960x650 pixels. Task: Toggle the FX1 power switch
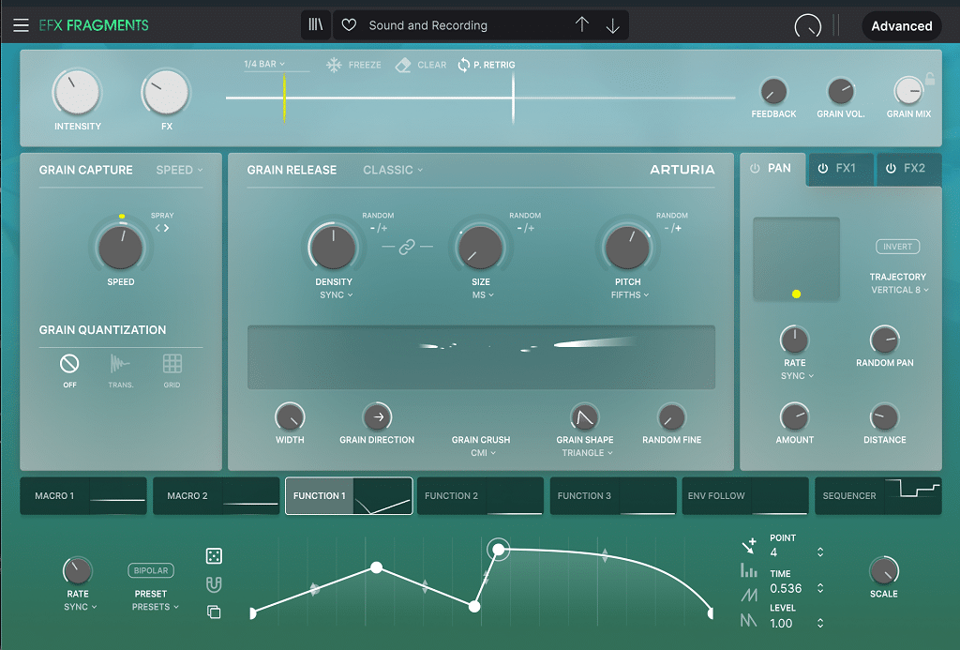[823, 169]
